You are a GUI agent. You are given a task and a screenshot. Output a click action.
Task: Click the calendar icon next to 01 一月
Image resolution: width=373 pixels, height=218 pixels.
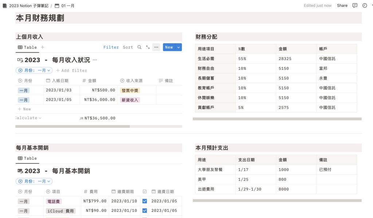[x=57, y=6]
